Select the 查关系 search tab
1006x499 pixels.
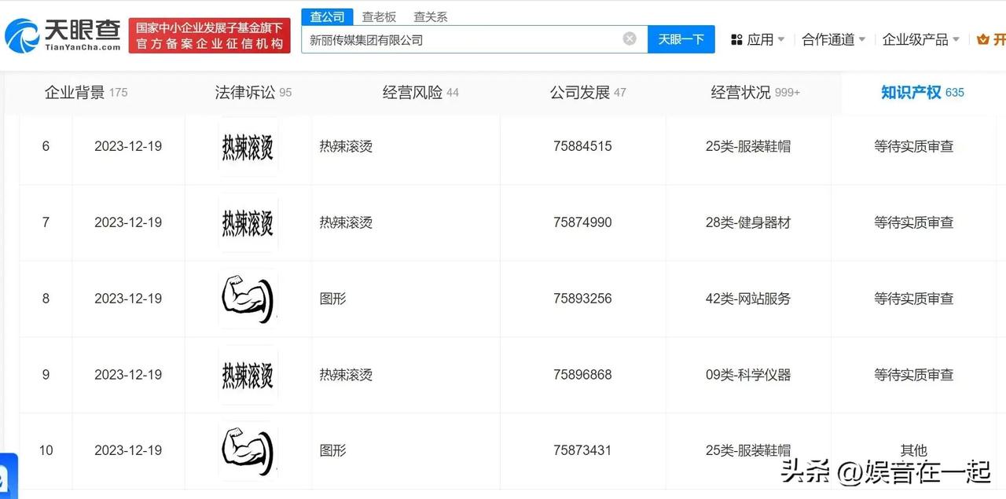point(431,17)
